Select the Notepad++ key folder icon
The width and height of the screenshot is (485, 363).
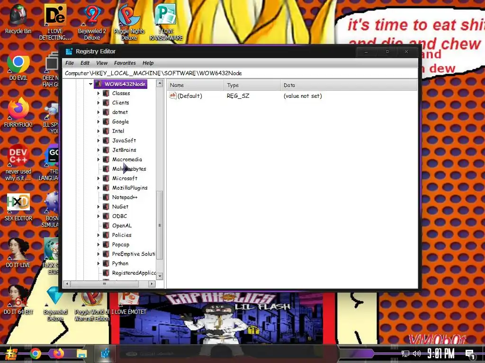(106, 197)
